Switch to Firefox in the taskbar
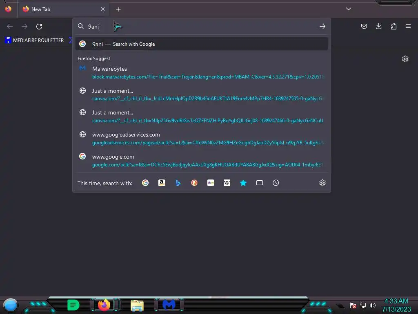This screenshot has height=314, width=418. click(104, 305)
